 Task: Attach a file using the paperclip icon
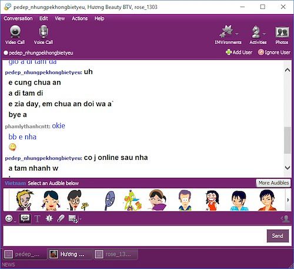61,219
